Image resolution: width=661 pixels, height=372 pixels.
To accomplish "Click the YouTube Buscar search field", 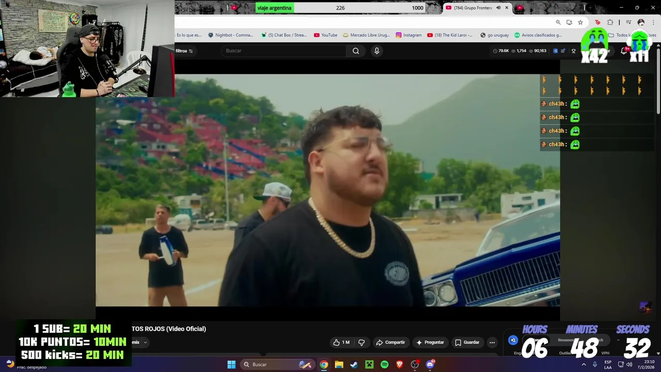I will [x=284, y=51].
